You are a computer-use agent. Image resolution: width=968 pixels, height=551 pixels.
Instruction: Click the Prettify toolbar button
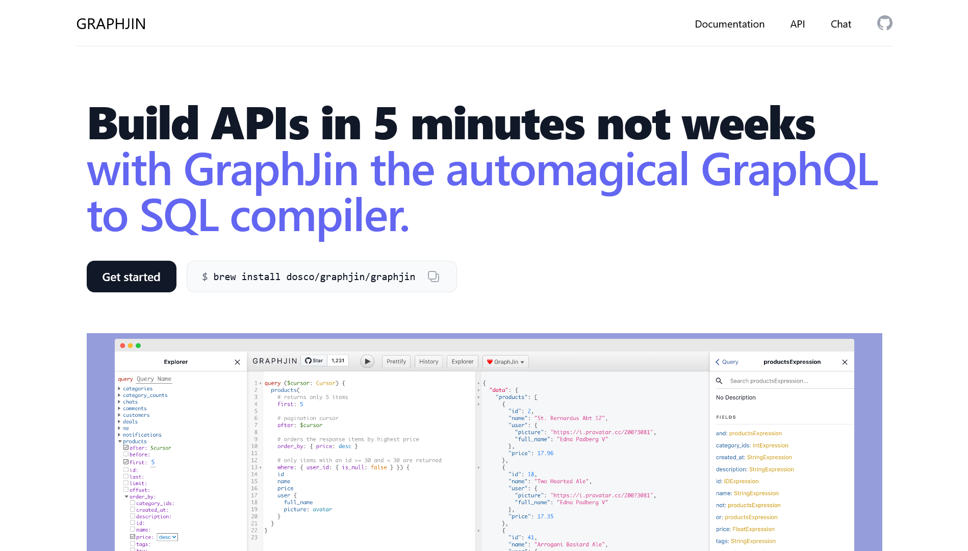pyautogui.click(x=396, y=362)
